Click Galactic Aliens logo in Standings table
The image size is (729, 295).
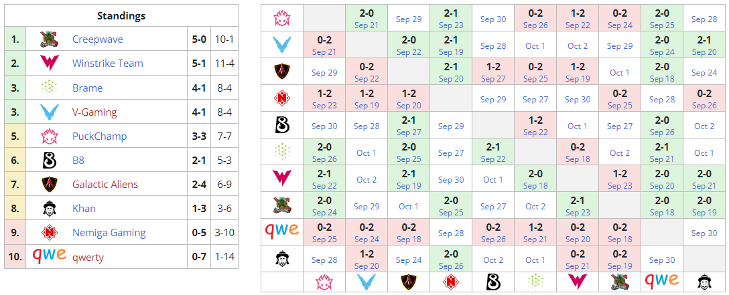point(49,184)
